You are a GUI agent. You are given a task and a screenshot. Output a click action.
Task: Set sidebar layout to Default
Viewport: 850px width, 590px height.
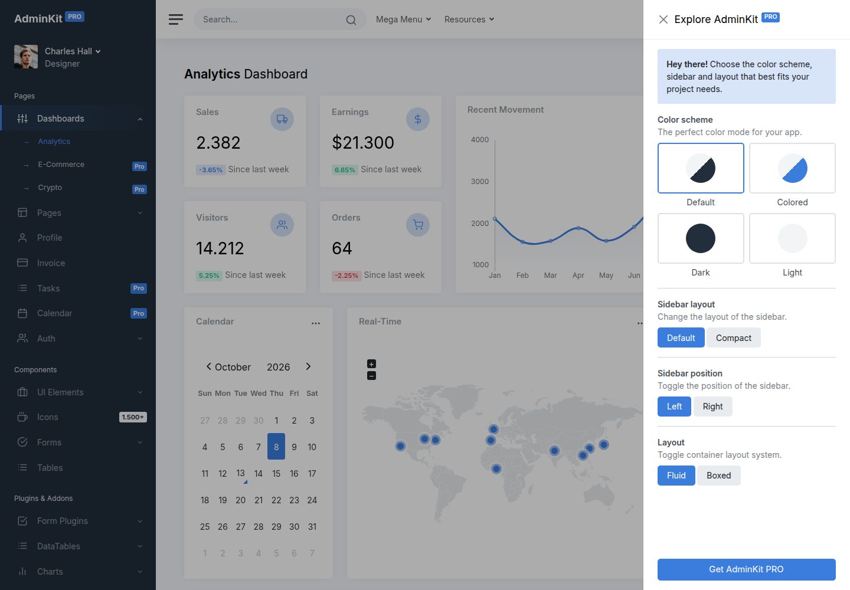(681, 337)
